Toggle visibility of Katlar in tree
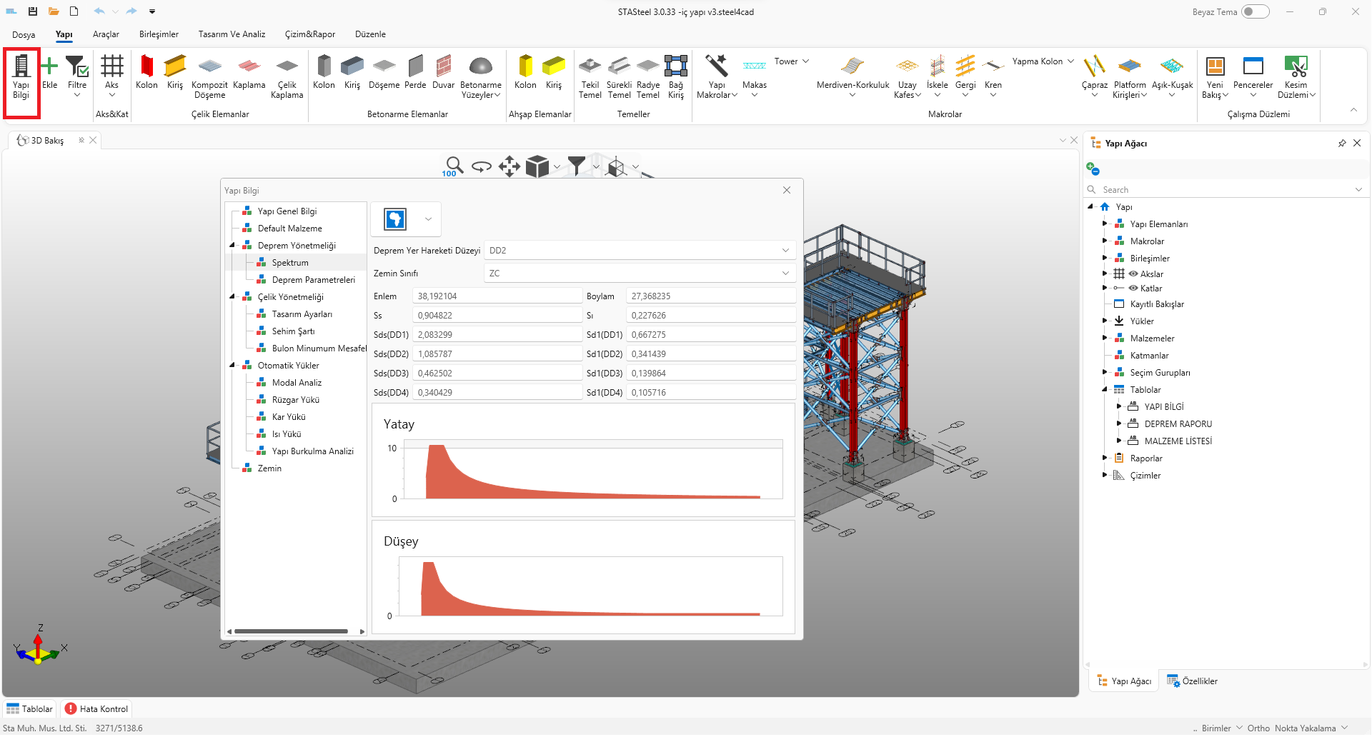 [1133, 289]
